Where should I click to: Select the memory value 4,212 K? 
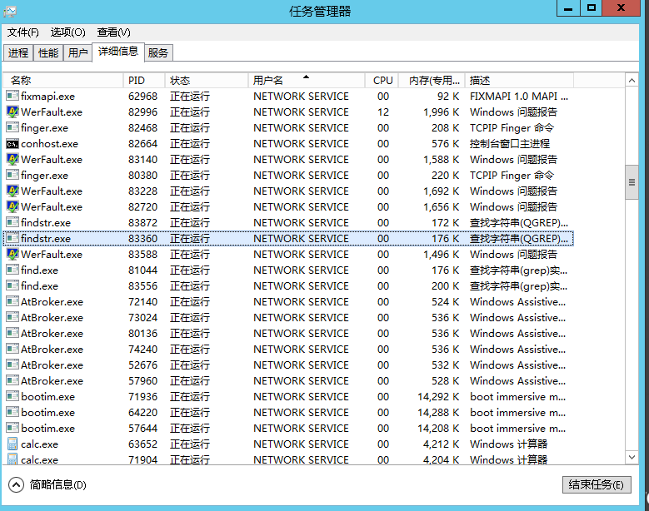click(441, 444)
